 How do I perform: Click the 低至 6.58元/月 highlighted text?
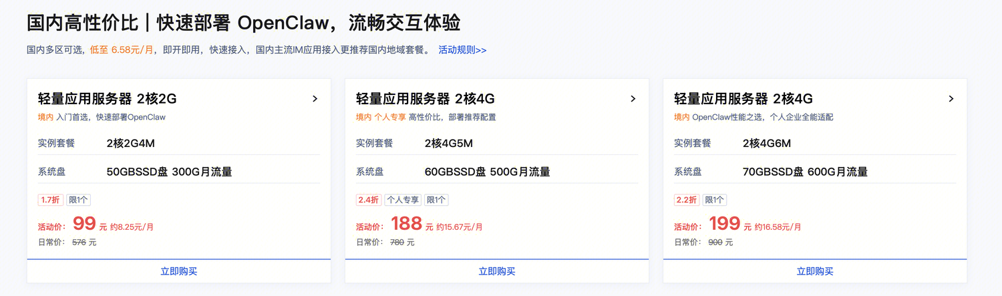(x=122, y=50)
